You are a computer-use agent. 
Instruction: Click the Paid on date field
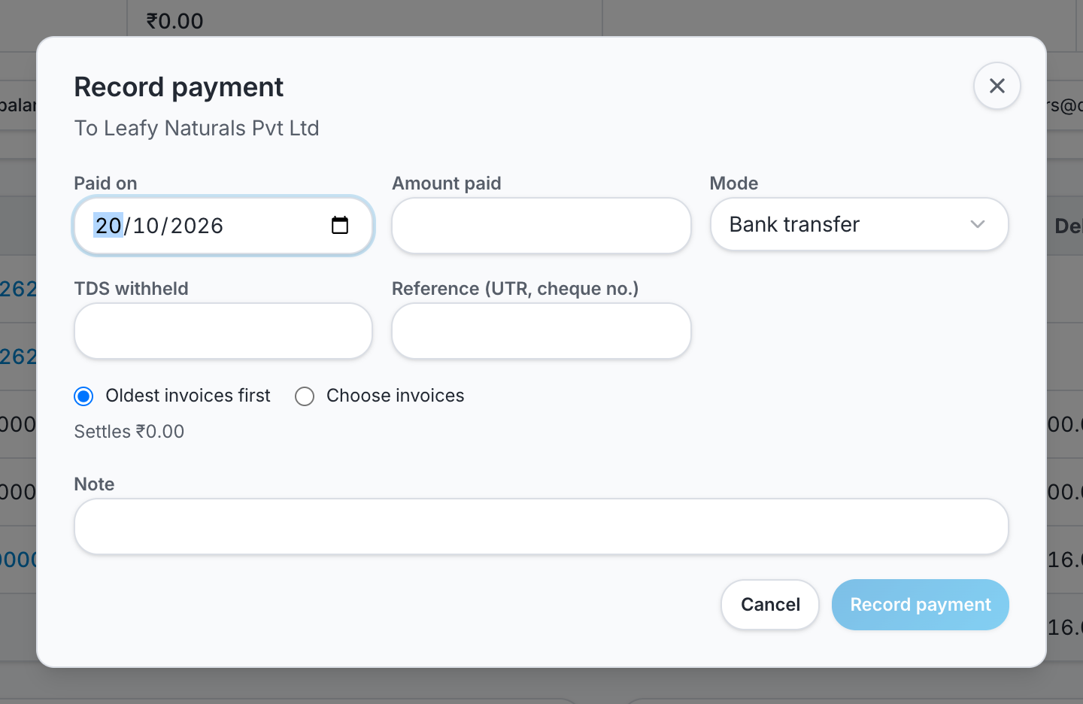click(223, 226)
